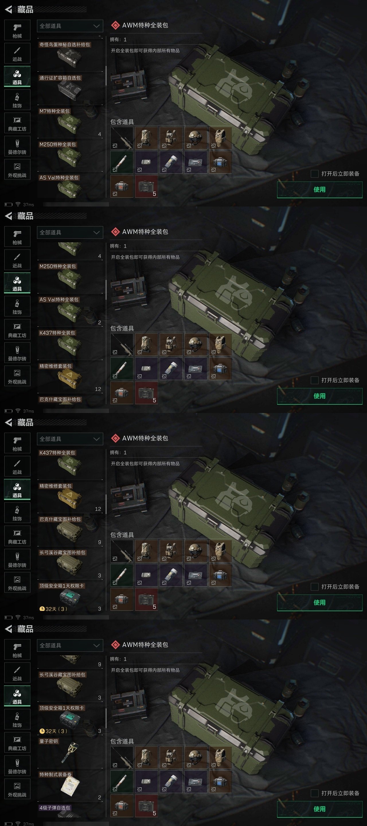Select the 量子密钥 key item
Screen dimensions: 367x826
pyautogui.click(x=70, y=752)
